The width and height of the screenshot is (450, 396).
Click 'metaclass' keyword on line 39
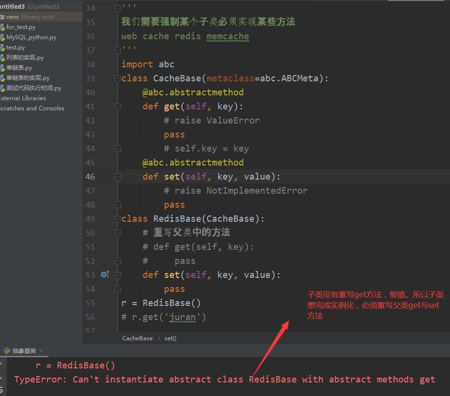(230, 78)
